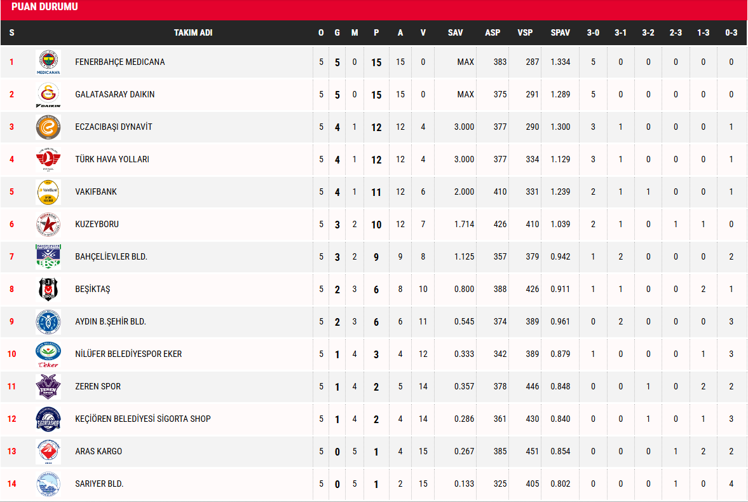Click the Takım Adı column header
This screenshot has width=748, height=502.
click(x=193, y=33)
